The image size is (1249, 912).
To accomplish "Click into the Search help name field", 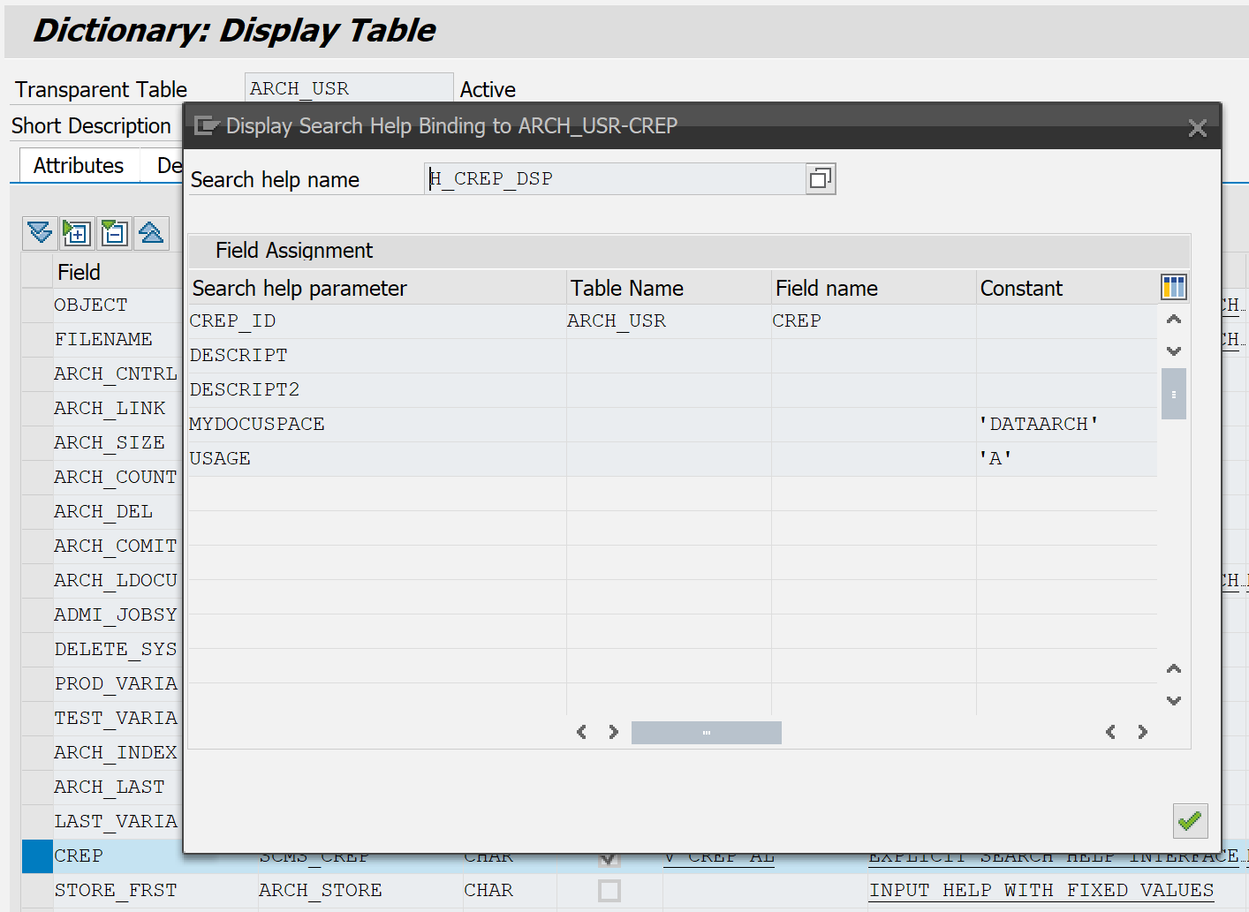I will [614, 179].
